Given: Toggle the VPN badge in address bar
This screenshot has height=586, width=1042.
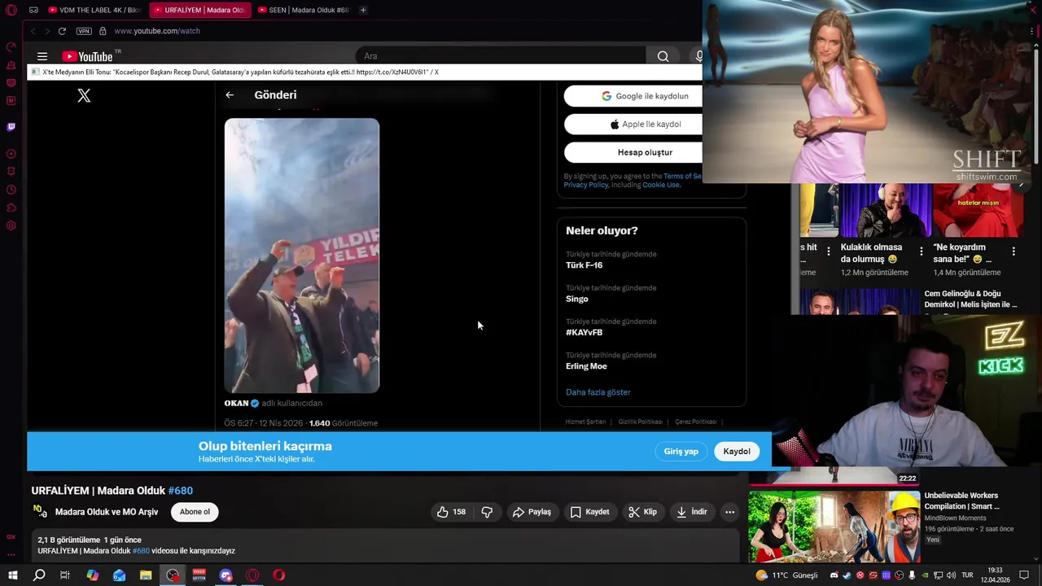Looking at the screenshot, I should pos(84,31).
